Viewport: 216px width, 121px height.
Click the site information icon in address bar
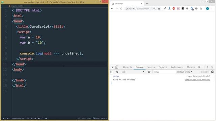tap(127, 8)
